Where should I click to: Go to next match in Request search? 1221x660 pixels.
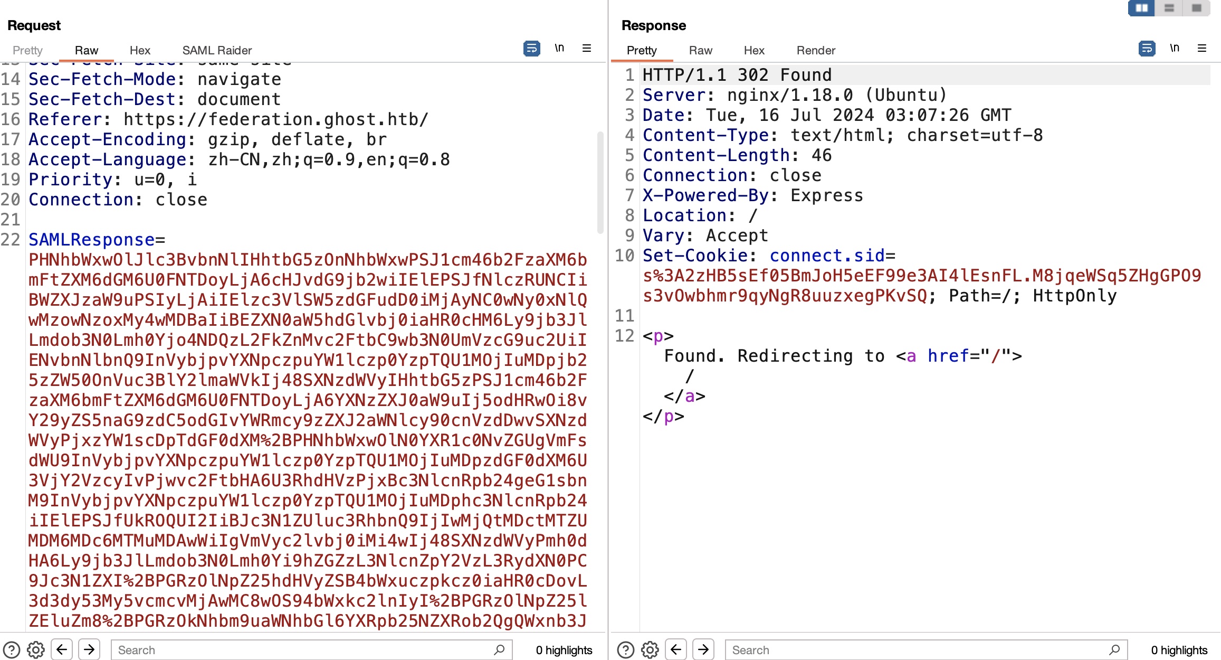point(89,649)
